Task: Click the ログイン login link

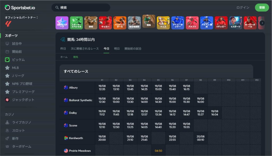Action: coord(243,7)
